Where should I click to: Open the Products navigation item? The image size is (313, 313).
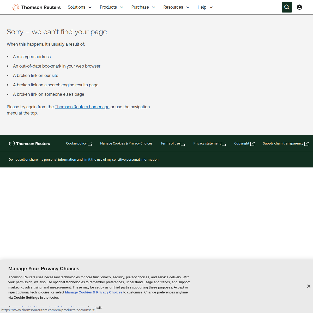[108, 7]
